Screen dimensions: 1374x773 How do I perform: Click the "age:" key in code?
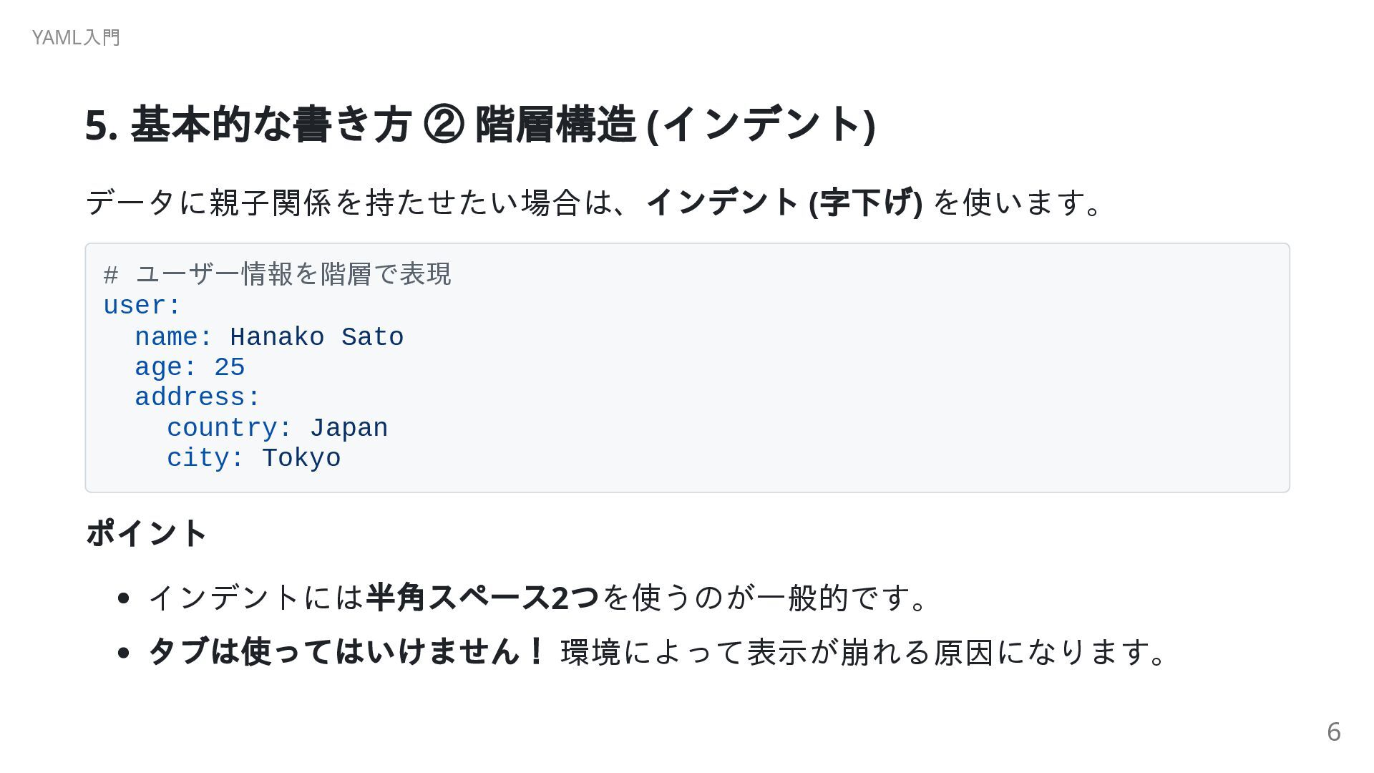pyautogui.click(x=165, y=368)
